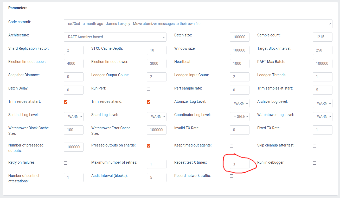Click the 'Architecture:' label

coord(19,35)
